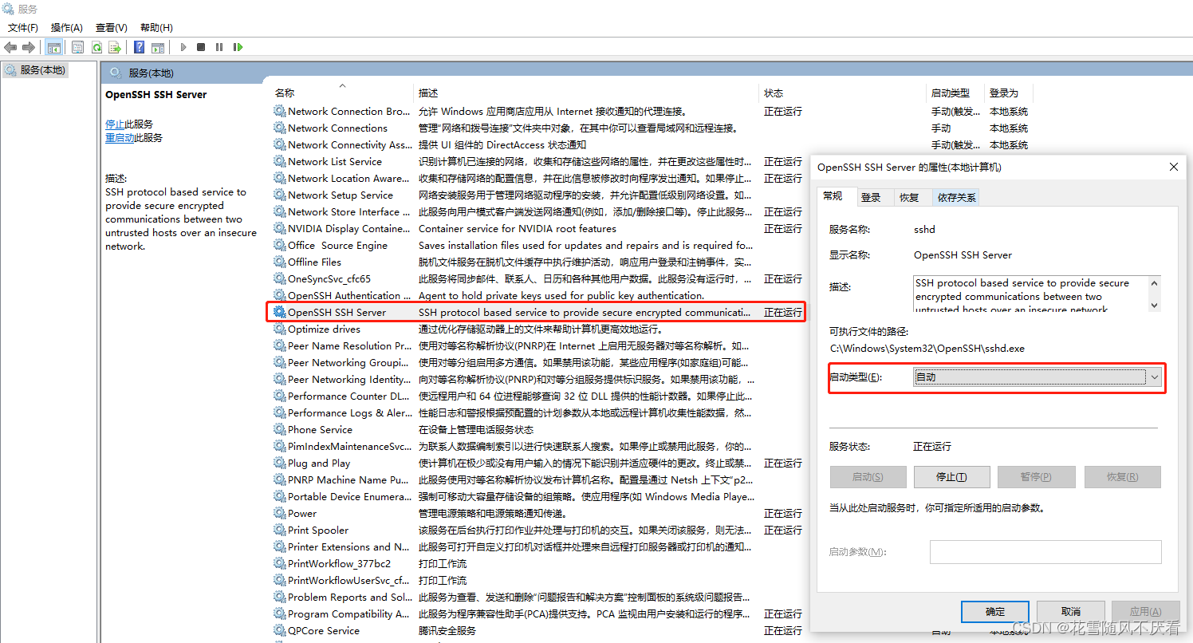Click the 确定 button
The image size is (1193, 643).
pos(995,611)
